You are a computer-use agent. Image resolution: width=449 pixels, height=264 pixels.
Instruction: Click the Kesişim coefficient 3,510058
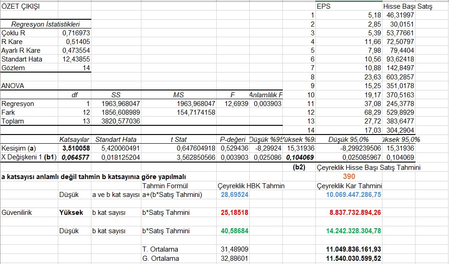tap(76, 148)
